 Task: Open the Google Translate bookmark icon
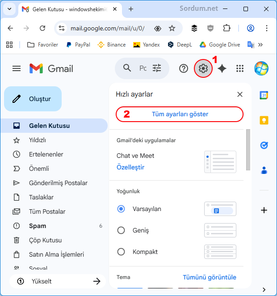251,45
